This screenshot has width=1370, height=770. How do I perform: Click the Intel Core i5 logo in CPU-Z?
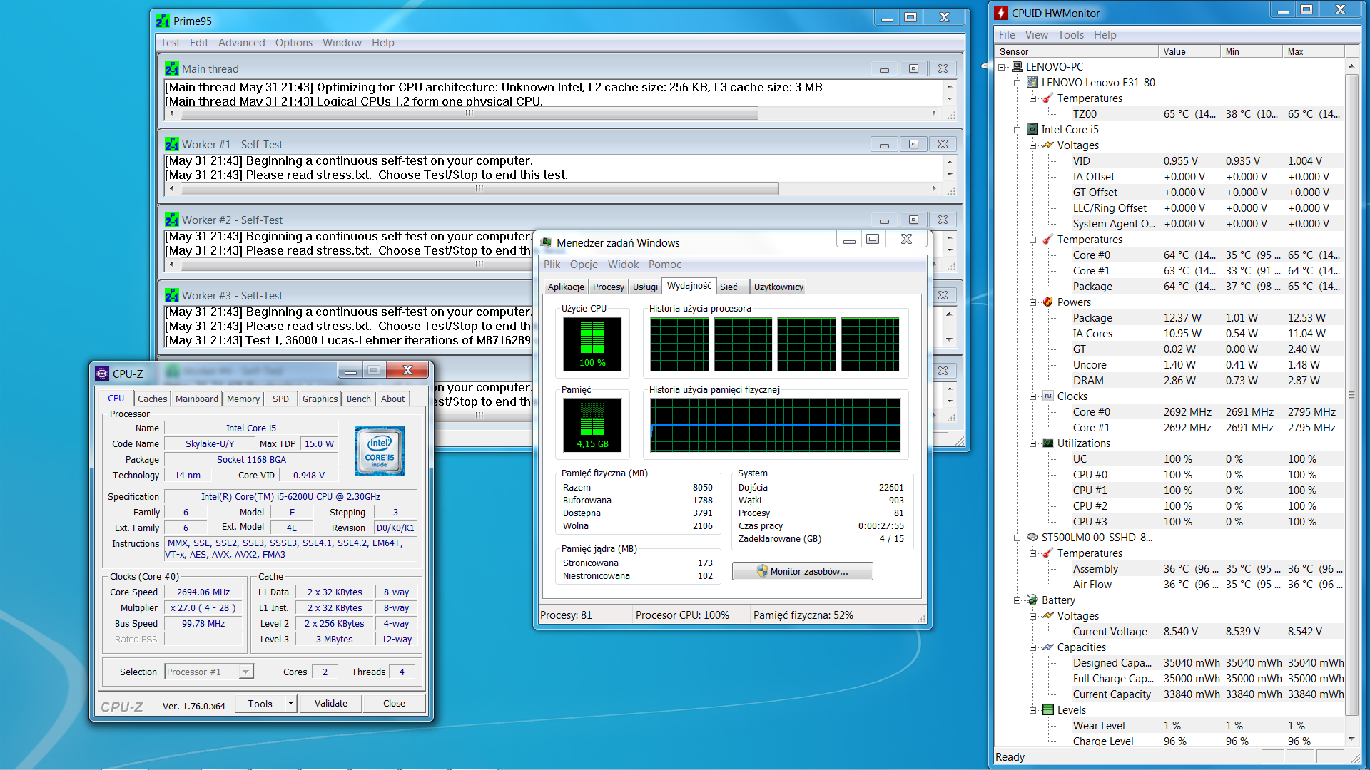[379, 451]
